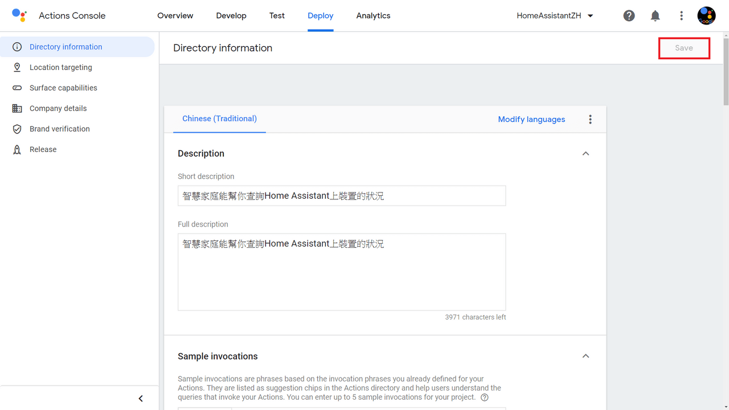Click the Save button
The image size is (729, 410).
(684, 48)
